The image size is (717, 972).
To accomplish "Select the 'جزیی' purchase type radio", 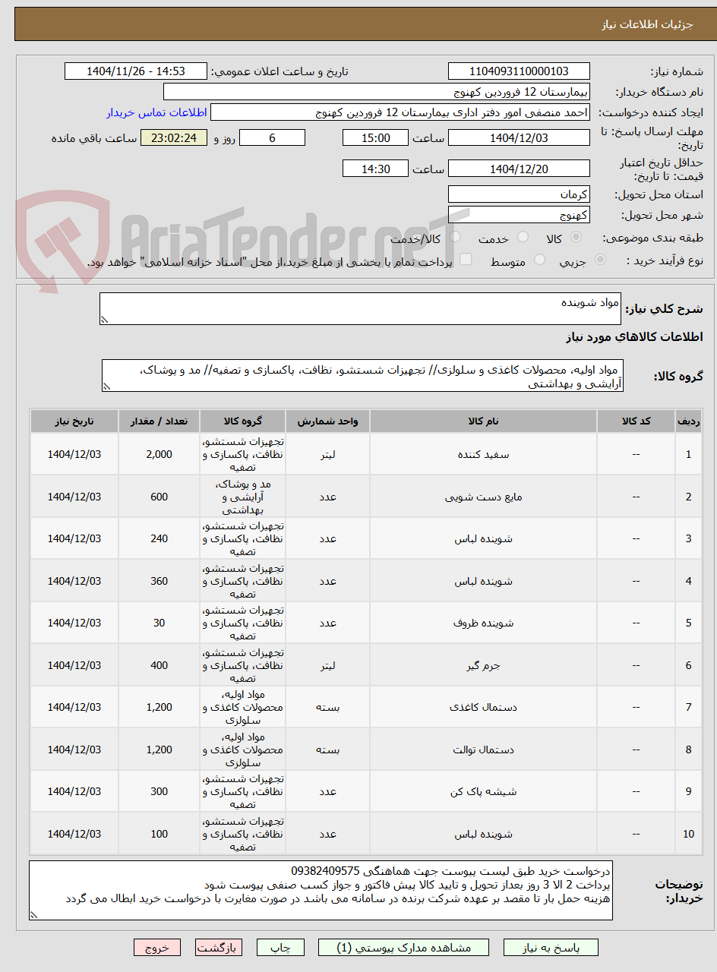I will point(601,260).
